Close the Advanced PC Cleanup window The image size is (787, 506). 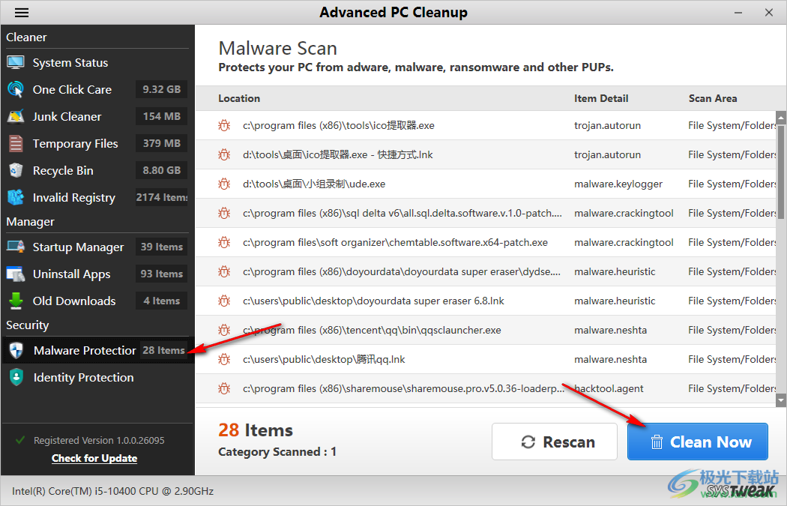pyautogui.click(x=769, y=13)
